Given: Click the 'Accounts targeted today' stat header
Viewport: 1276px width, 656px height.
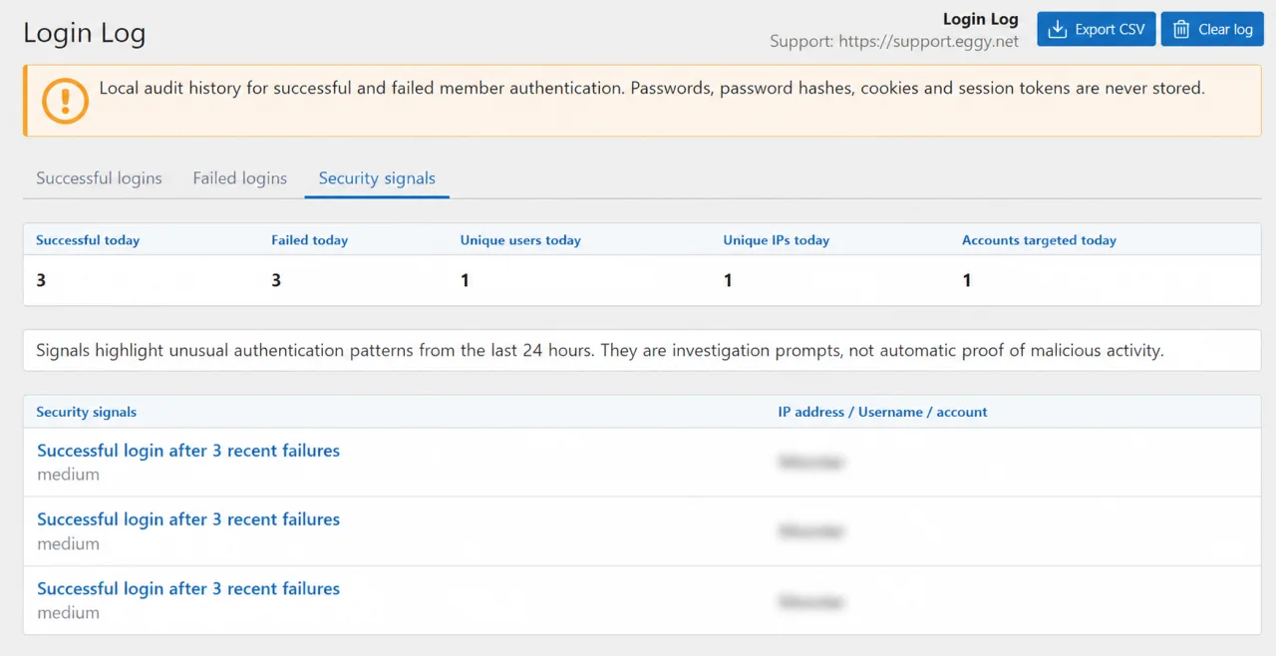Looking at the screenshot, I should tap(1039, 240).
